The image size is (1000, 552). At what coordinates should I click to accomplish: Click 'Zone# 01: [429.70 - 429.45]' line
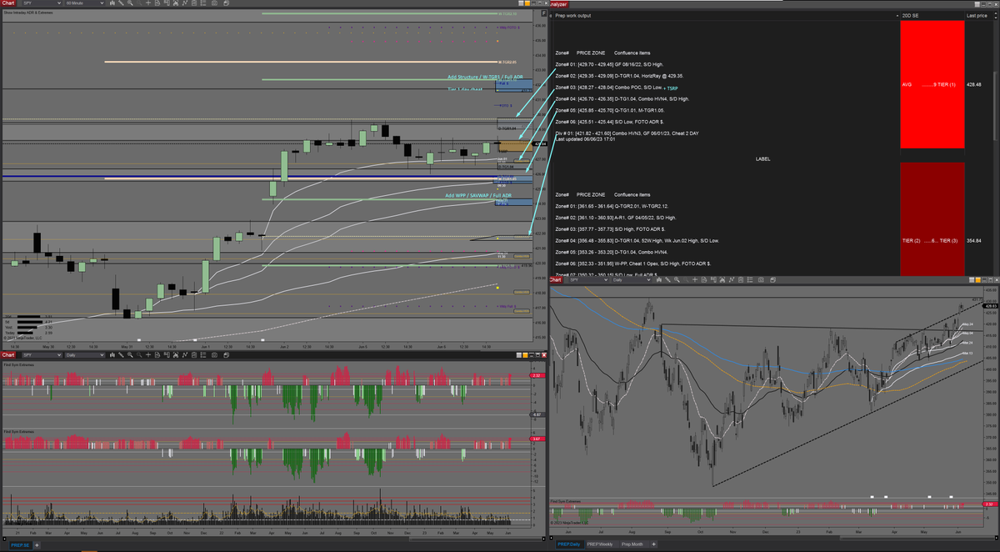click(x=609, y=64)
